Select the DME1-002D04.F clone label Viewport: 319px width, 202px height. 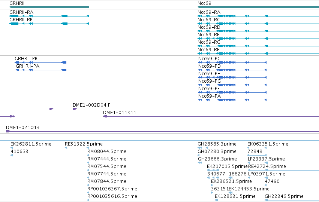(91, 105)
